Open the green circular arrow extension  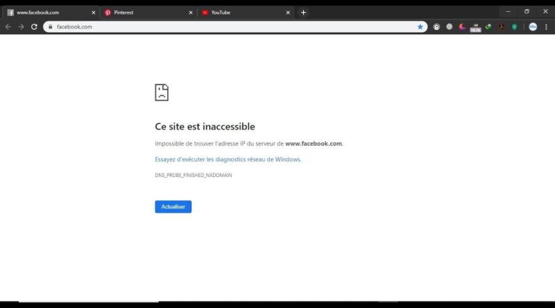tap(488, 27)
